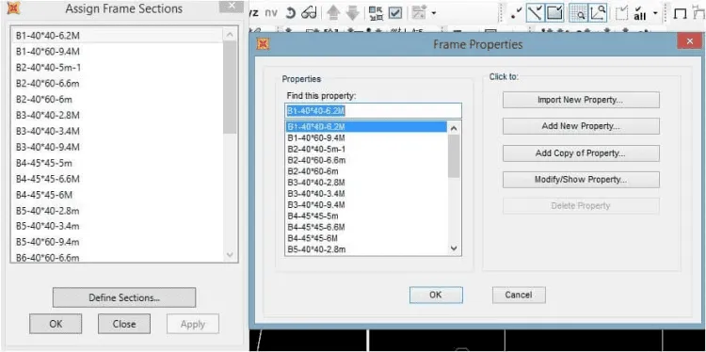Click Add New Property button
This screenshot has width=706, height=352.
[x=581, y=126]
